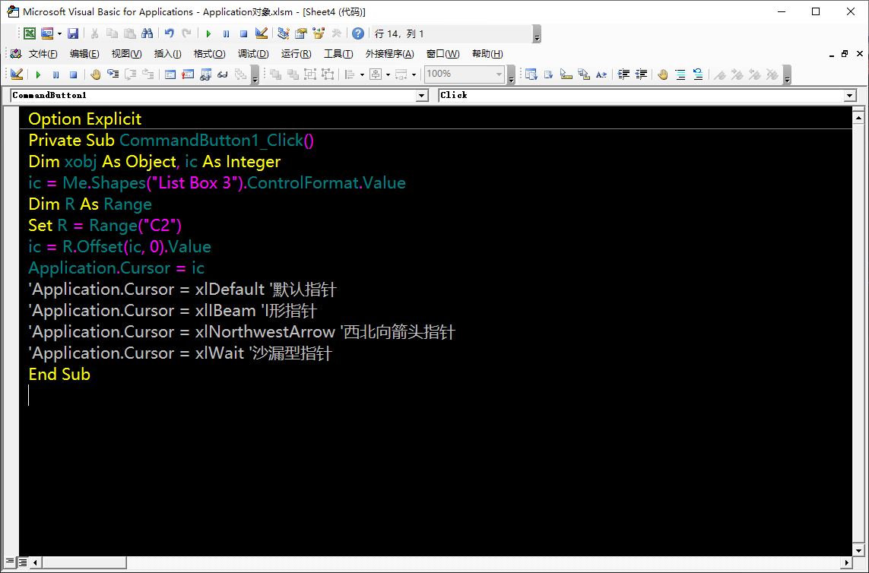This screenshot has width=869, height=573.
Task: Expand the Click procedure dropdown
Action: click(x=850, y=96)
